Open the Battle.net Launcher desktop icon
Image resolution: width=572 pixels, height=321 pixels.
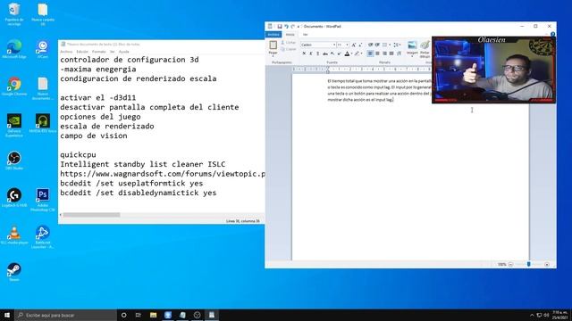[x=43, y=237]
